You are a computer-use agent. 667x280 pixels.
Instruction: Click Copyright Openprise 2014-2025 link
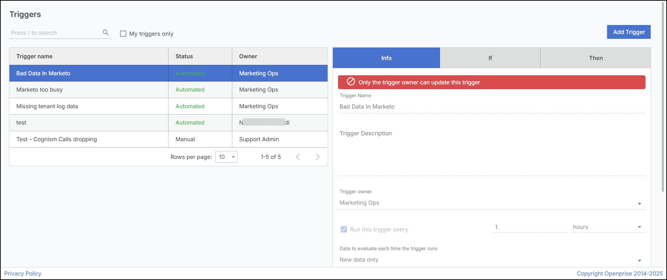click(x=620, y=273)
